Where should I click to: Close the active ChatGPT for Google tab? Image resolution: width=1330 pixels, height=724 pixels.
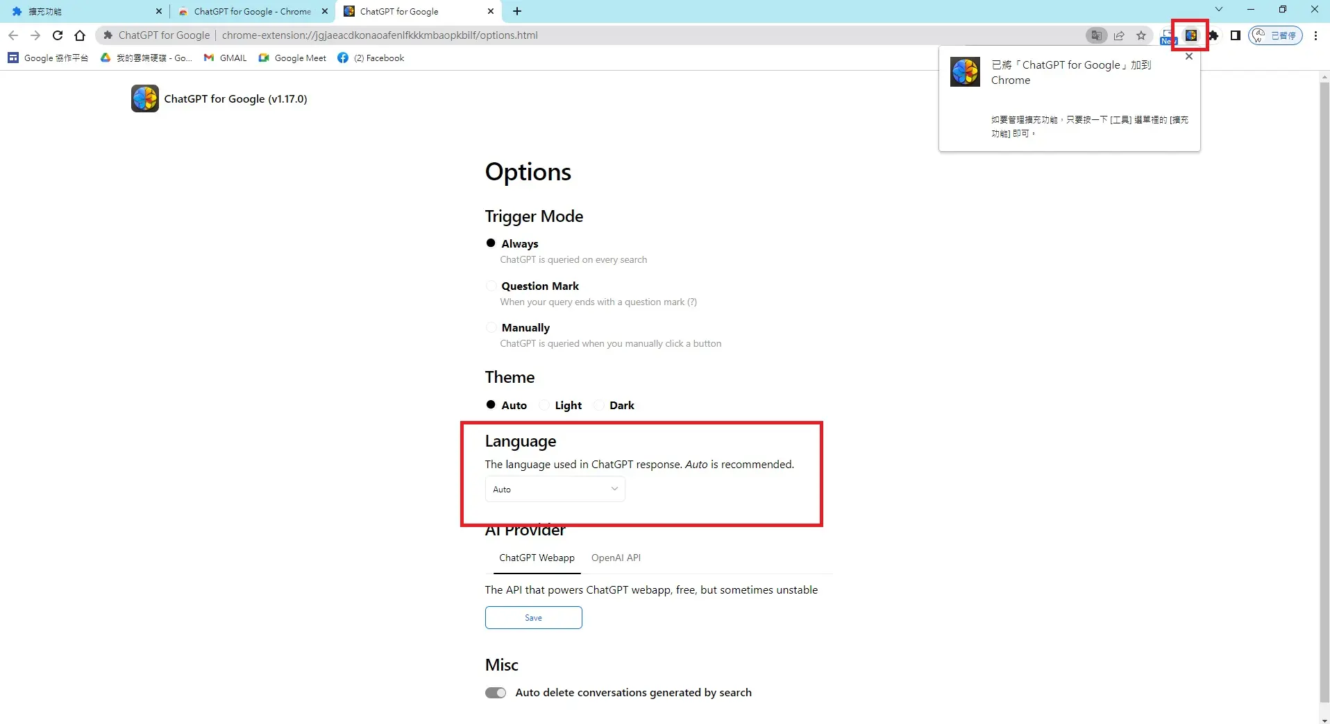[491, 11]
